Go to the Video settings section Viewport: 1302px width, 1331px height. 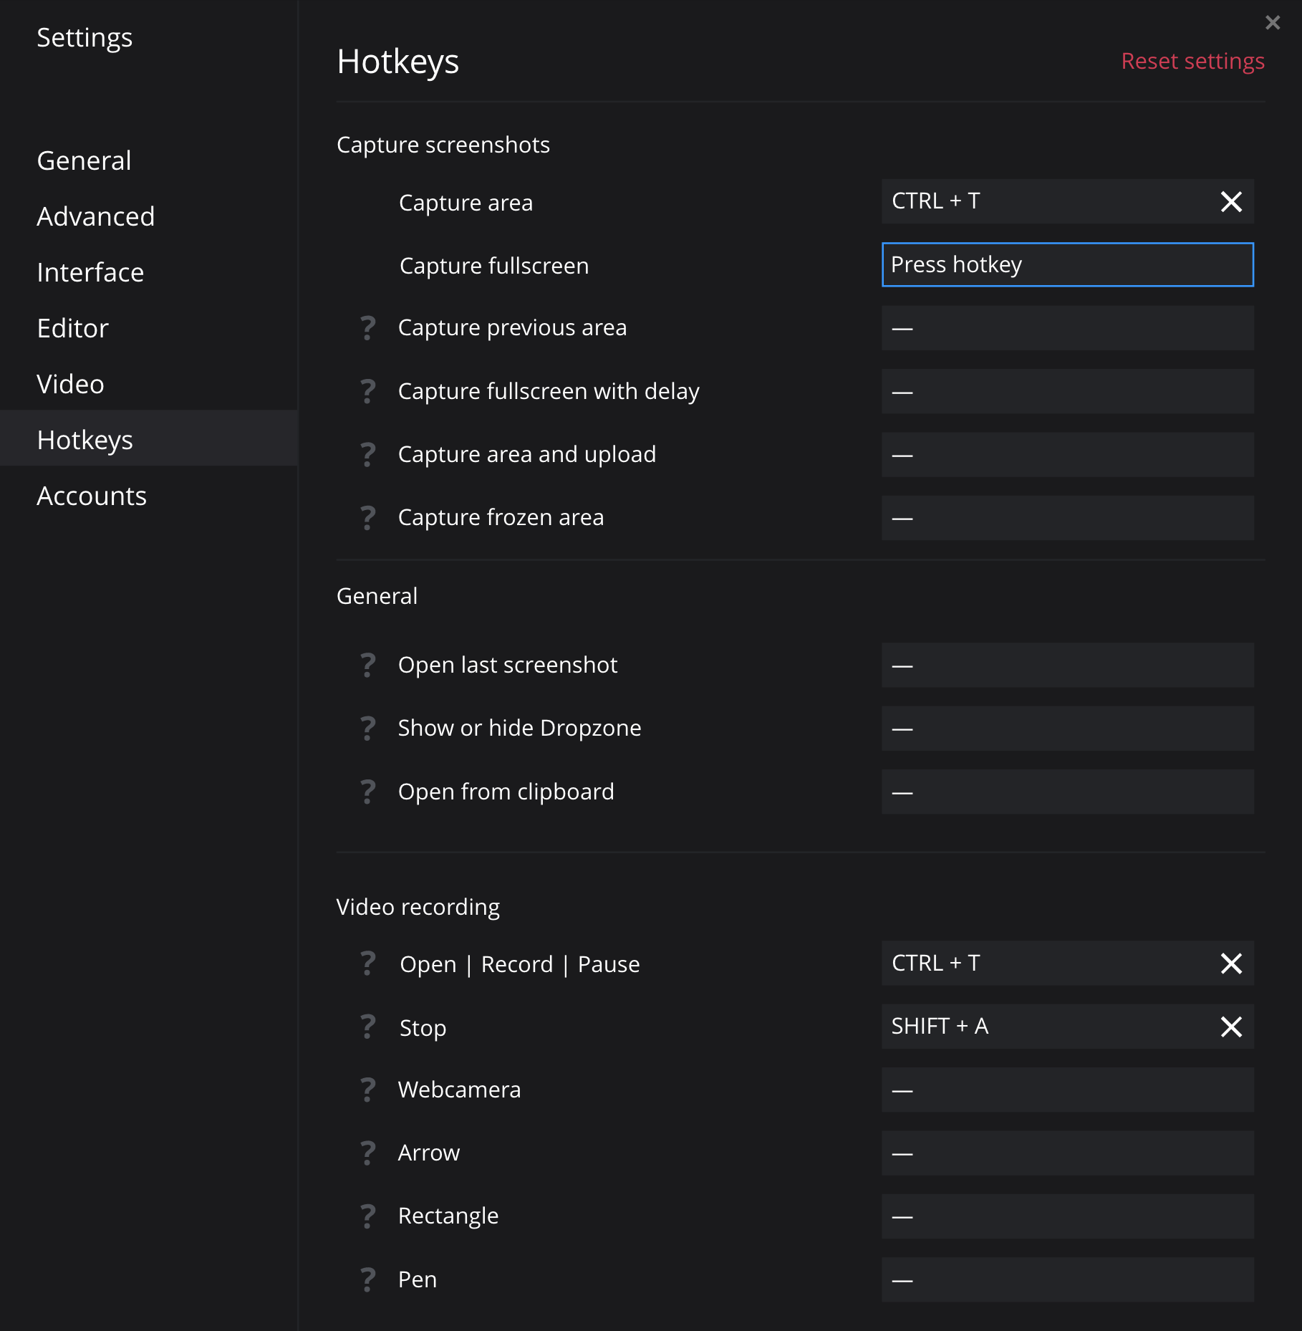coord(70,384)
